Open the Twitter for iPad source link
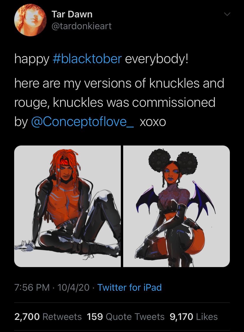Screen dimensions: 244x332 [129, 287]
